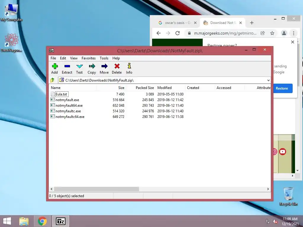Open My Computer desktop icon

tap(12, 12)
